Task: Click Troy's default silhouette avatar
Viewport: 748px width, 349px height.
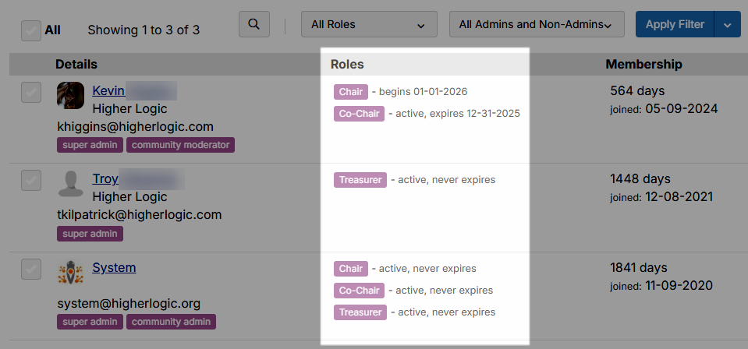Action: (71, 184)
